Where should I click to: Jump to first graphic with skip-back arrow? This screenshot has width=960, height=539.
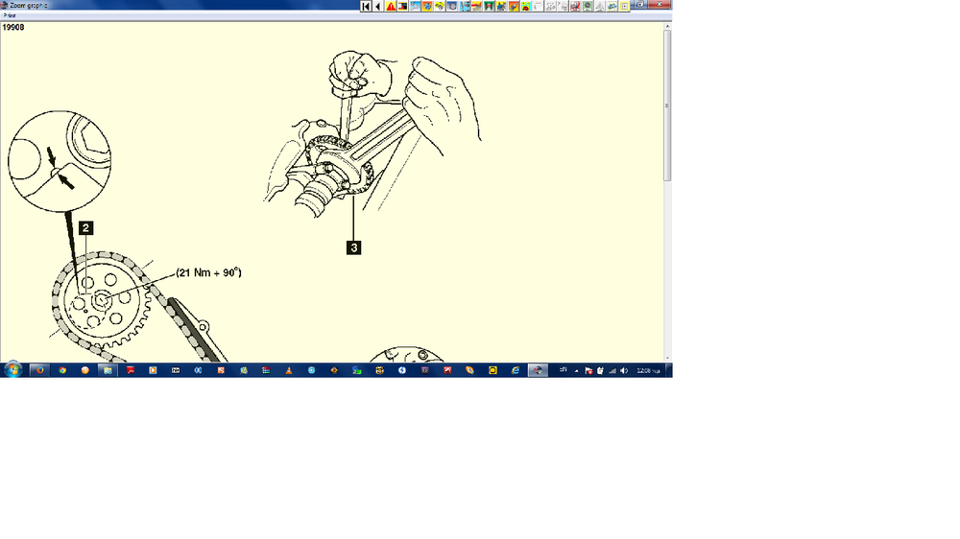pos(366,6)
